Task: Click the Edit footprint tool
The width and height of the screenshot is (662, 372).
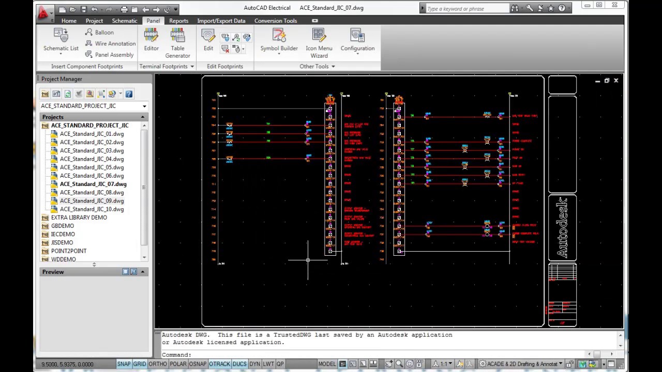Action: [208, 40]
